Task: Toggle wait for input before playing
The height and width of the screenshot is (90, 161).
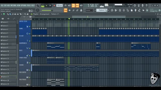Action: click(x=69, y=5)
